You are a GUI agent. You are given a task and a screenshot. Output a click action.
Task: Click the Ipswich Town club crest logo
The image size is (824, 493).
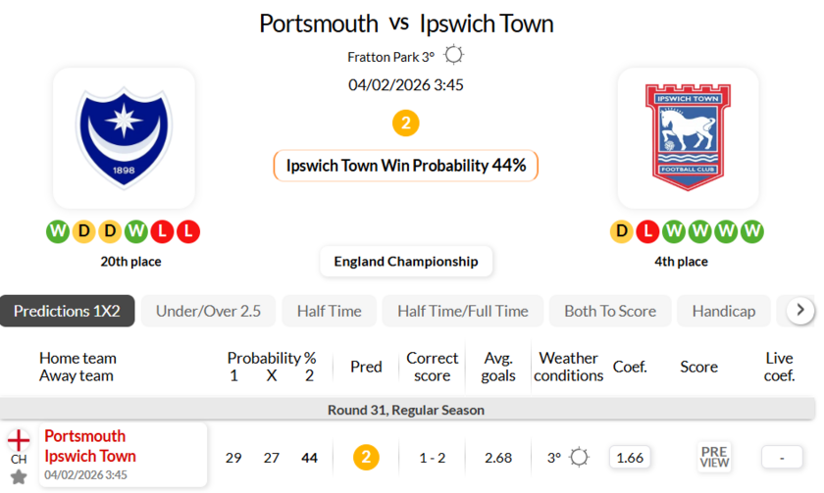[687, 136]
